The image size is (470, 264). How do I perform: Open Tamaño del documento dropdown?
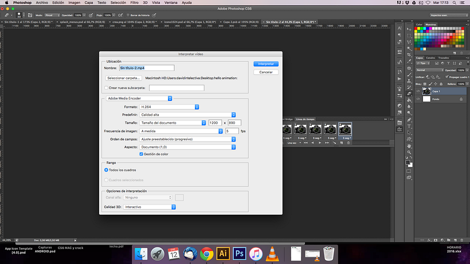pos(173,123)
